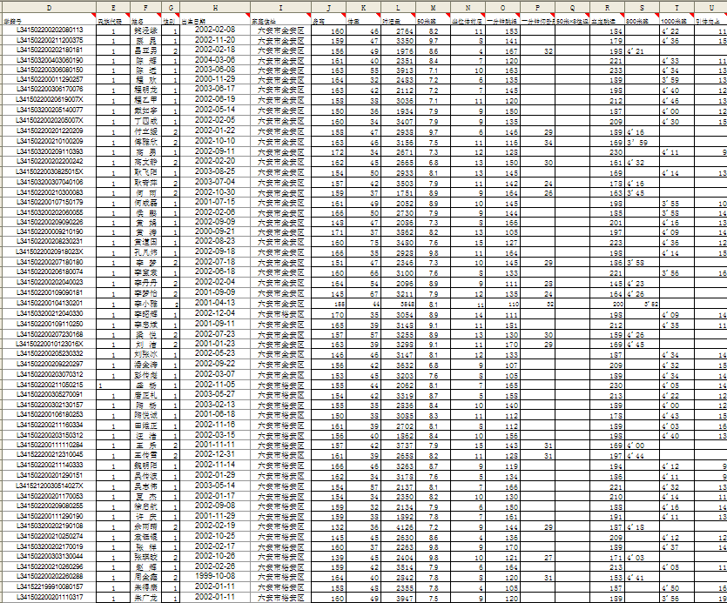Viewport: 727px width, 603px height.
Task: Click the birth date cell 1999-10-08
Action: coord(216,576)
